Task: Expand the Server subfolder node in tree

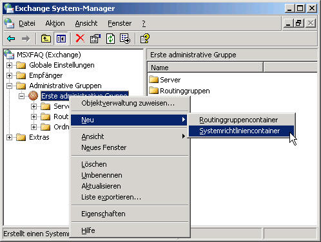Action: click(x=34, y=106)
